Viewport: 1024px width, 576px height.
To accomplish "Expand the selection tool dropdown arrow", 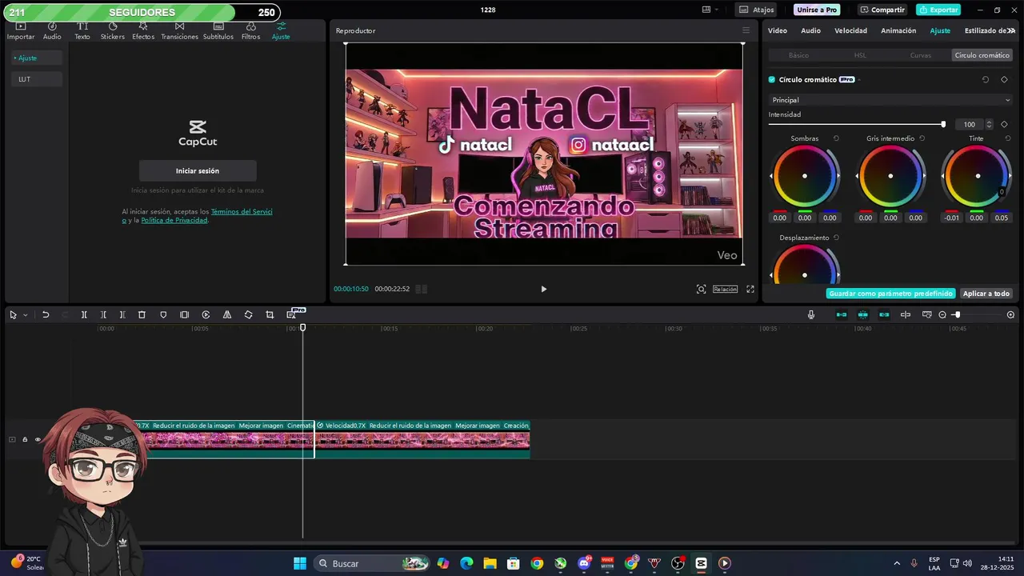I will pyautogui.click(x=25, y=315).
